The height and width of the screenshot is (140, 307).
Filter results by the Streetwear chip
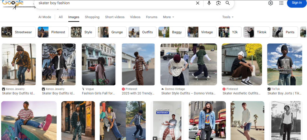pyautogui.click(x=19, y=32)
